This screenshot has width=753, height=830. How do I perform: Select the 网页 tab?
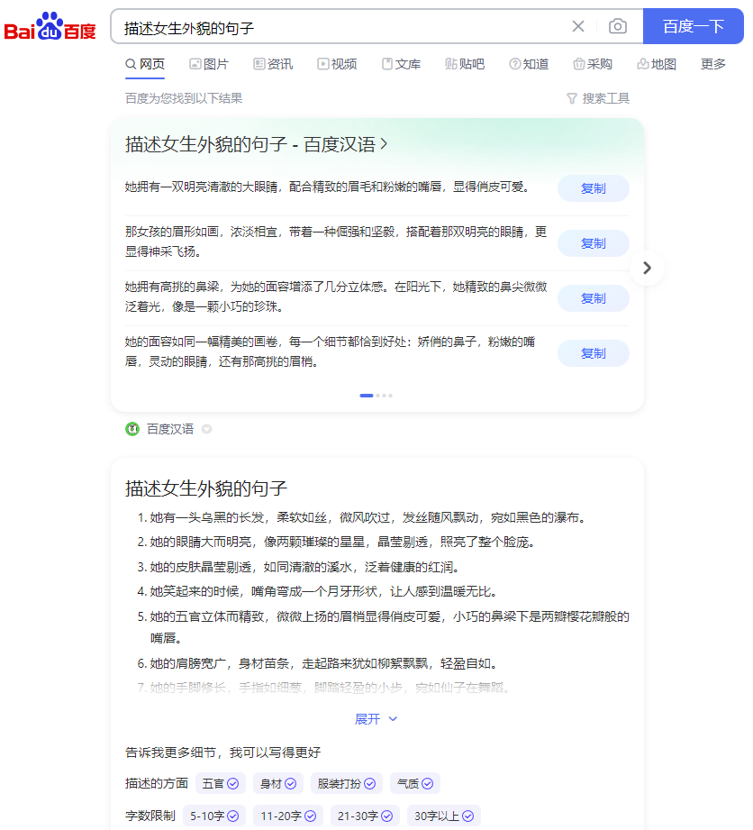(x=145, y=65)
